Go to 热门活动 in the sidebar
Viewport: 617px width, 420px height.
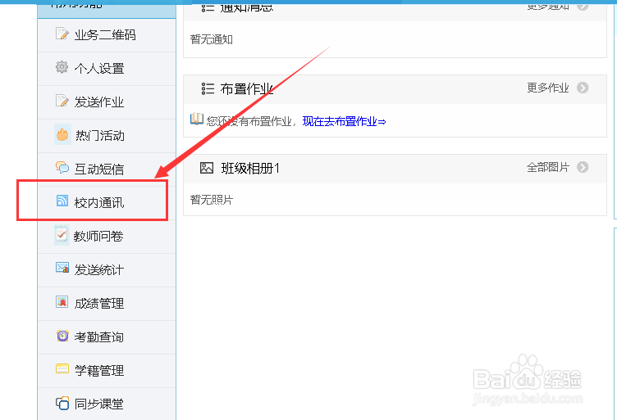[x=107, y=136]
